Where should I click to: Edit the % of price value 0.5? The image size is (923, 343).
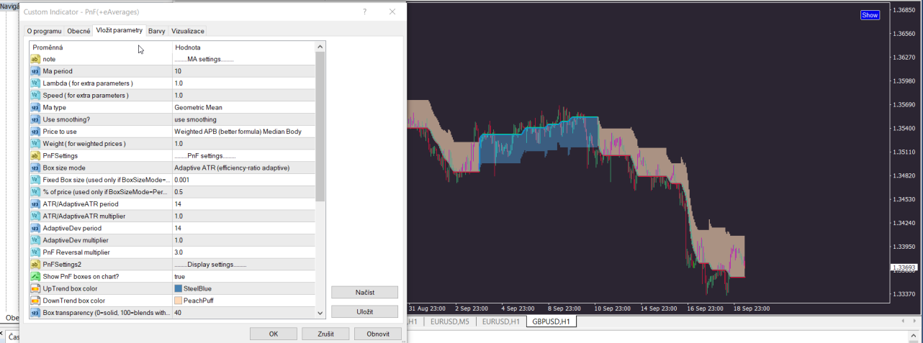tap(244, 192)
